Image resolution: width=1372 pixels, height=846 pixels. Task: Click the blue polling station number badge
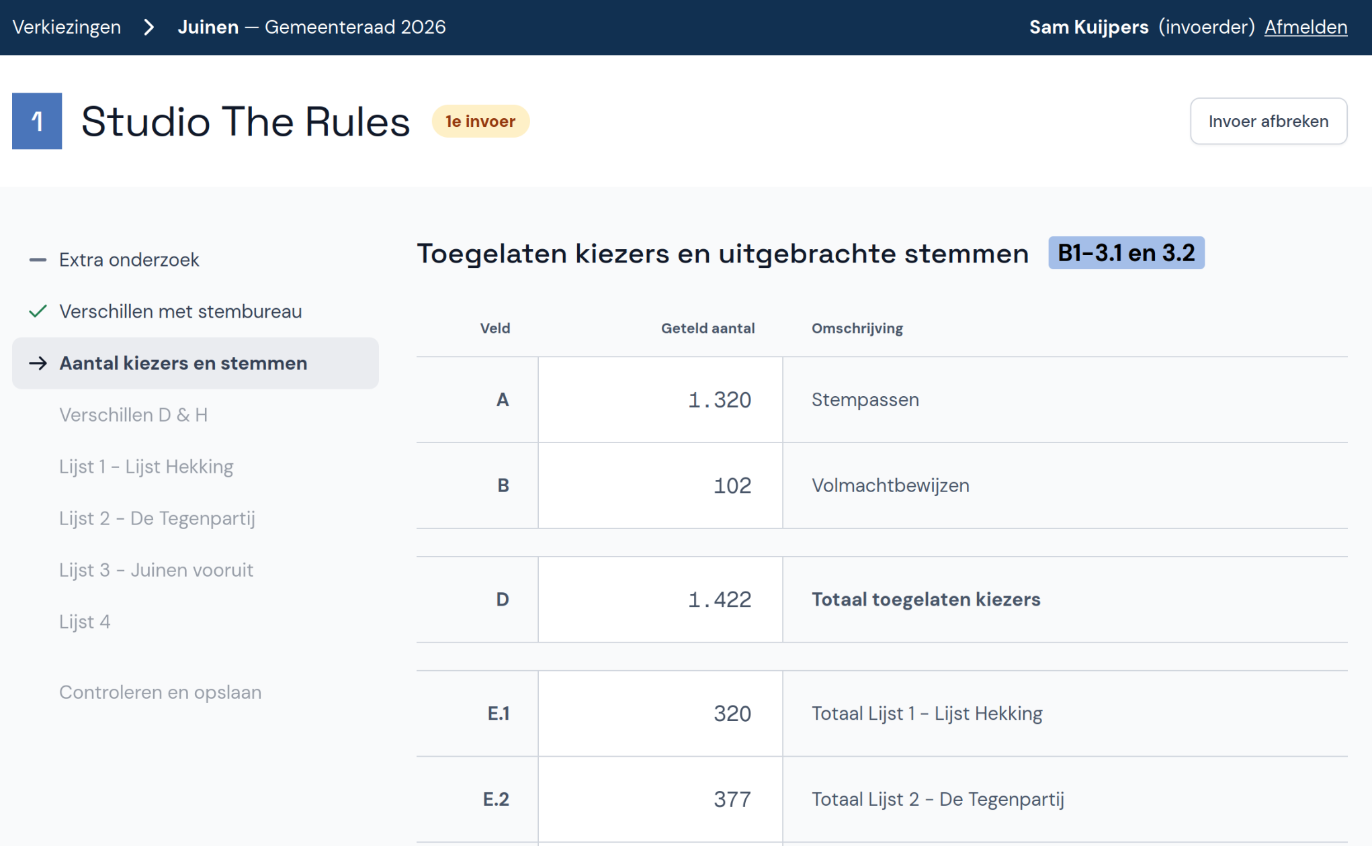tap(37, 121)
